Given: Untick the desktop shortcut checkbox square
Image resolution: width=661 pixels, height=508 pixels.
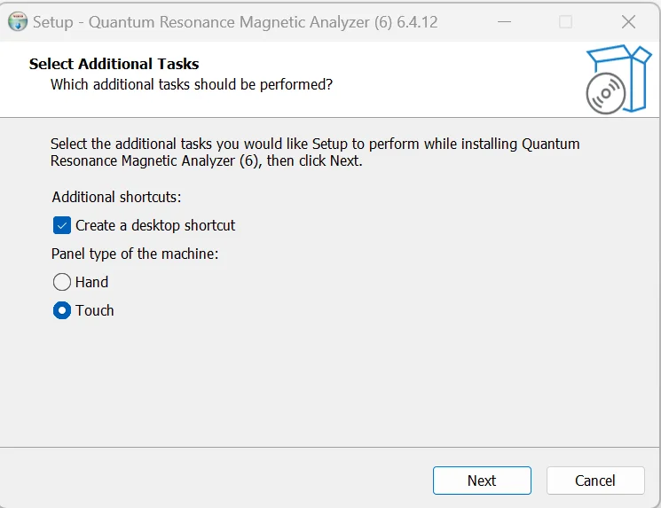Looking at the screenshot, I should pos(62,225).
